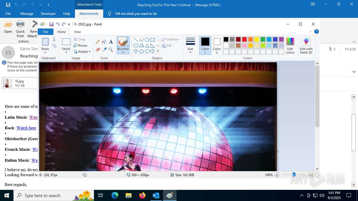Open Outlook Help tab
The width and height of the screenshot is (358, 201).
67,14
